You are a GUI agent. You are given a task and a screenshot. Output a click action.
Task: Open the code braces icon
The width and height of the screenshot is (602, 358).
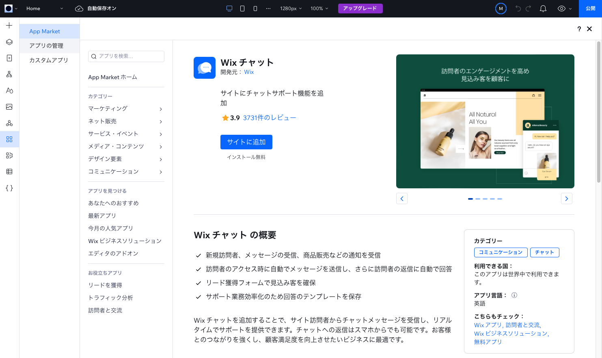tap(9, 188)
